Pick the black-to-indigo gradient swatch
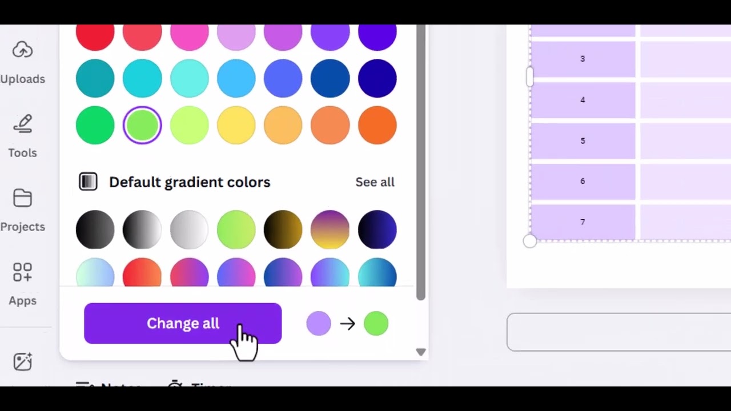 pyautogui.click(x=377, y=229)
